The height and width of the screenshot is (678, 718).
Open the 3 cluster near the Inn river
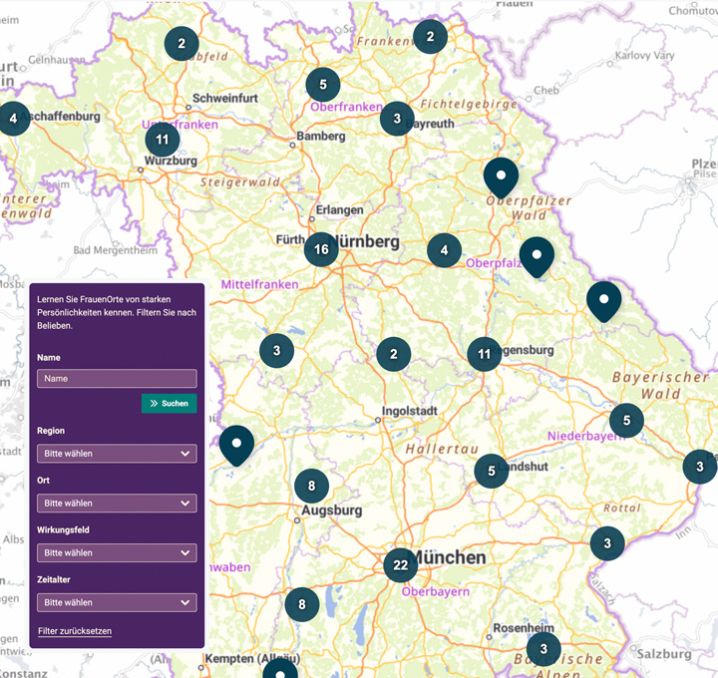(607, 543)
